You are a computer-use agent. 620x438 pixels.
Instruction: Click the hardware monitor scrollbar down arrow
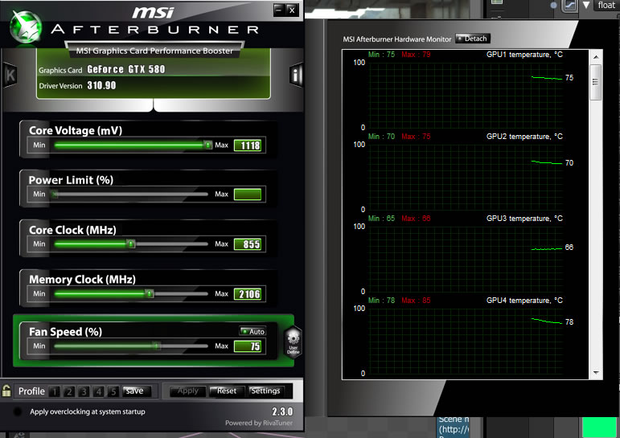point(596,372)
